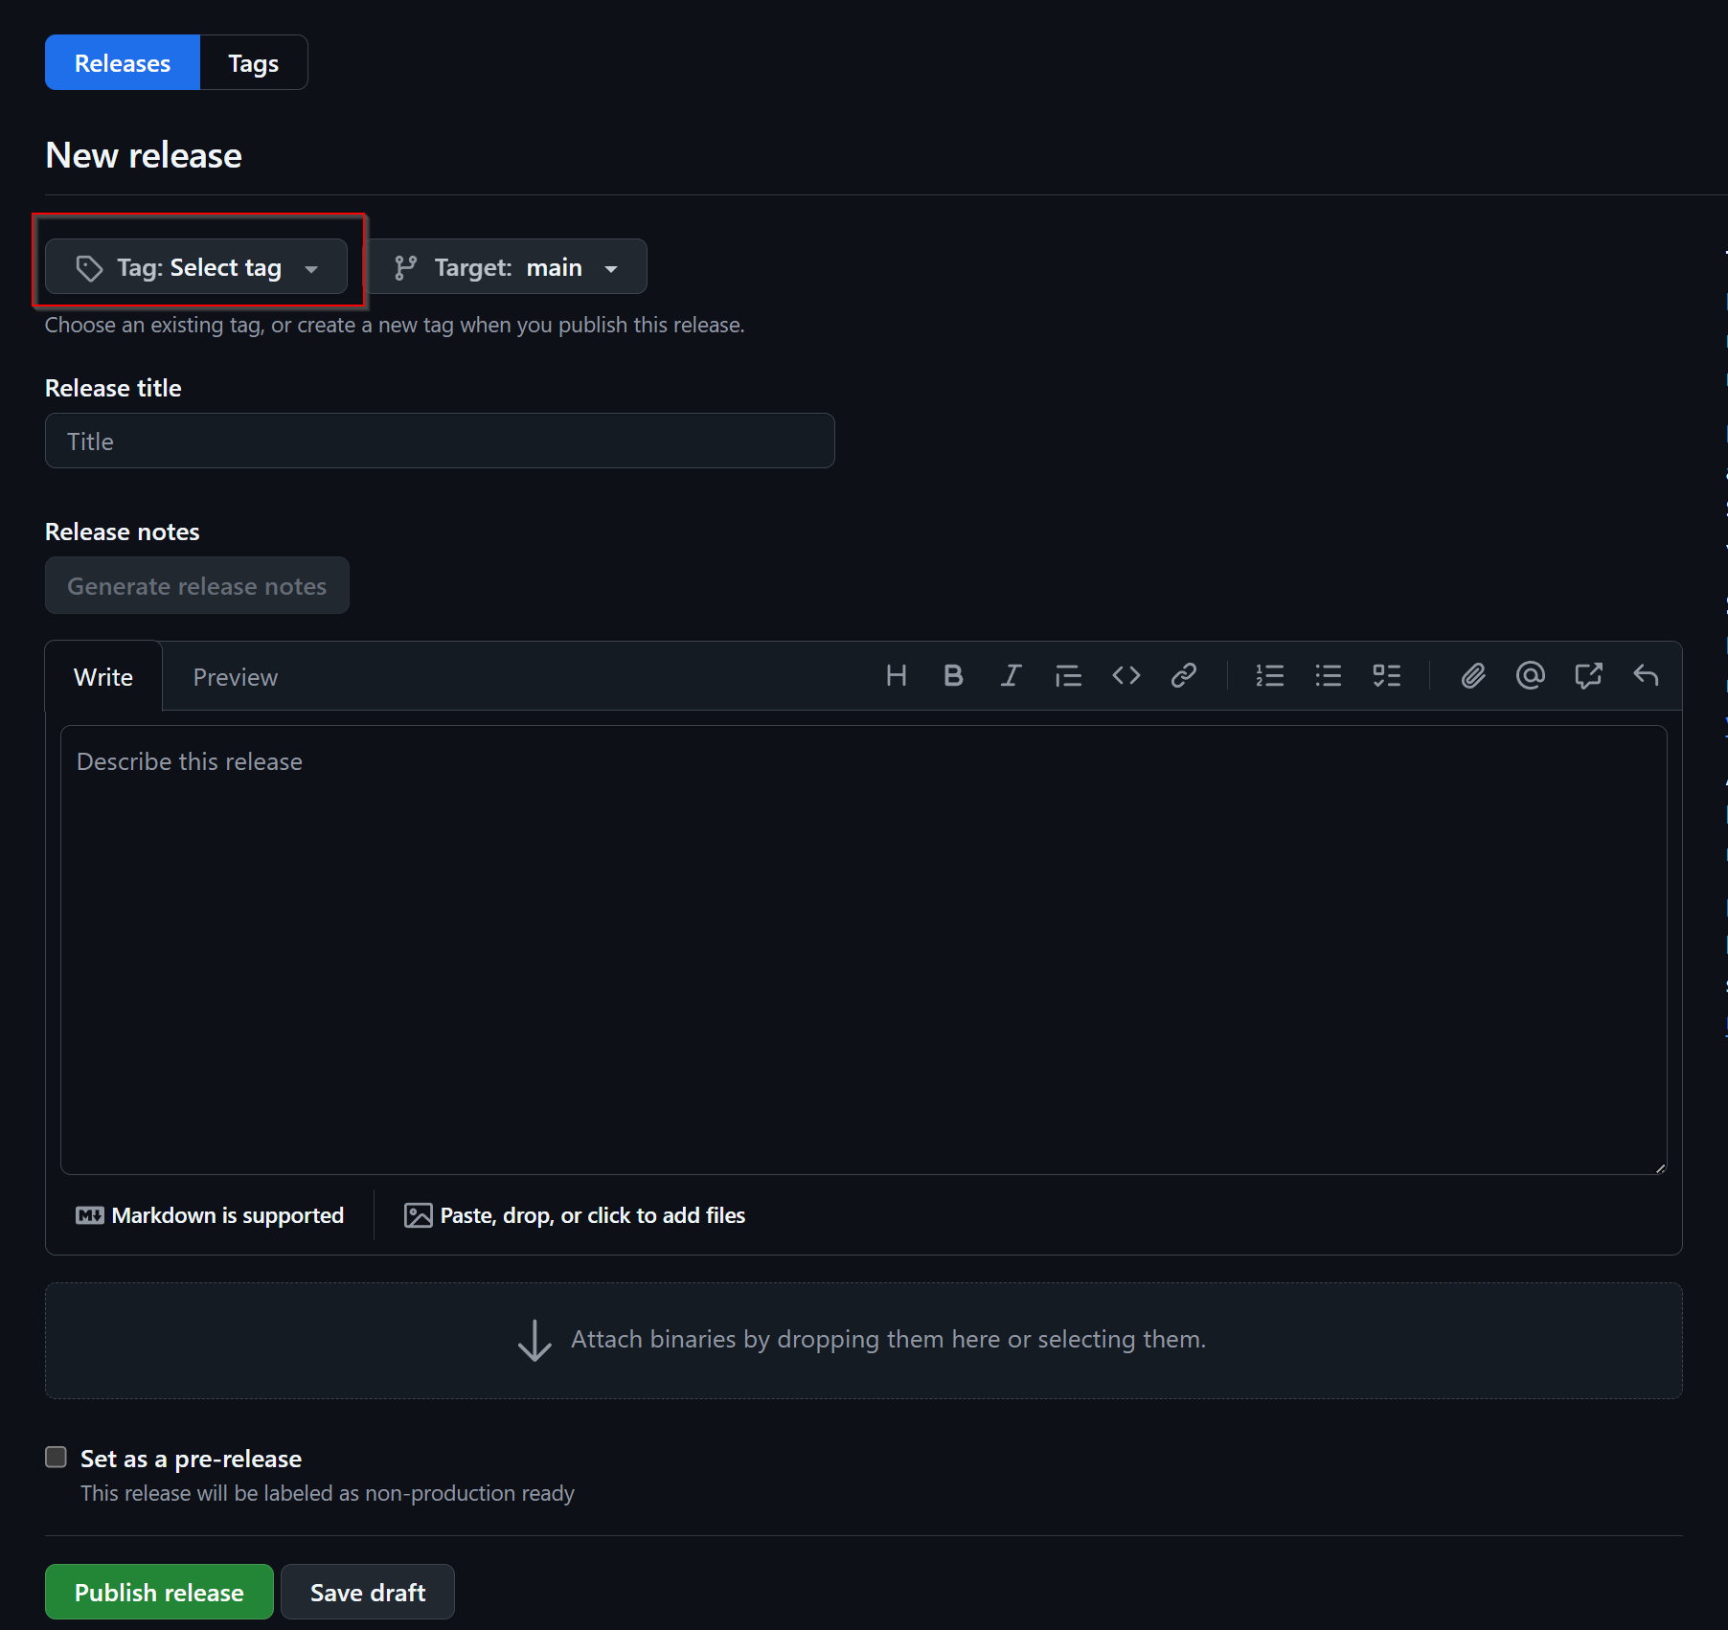The height and width of the screenshot is (1630, 1728).
Task: Insert a hyperlink into release notes
Action: coord(1184,675)
